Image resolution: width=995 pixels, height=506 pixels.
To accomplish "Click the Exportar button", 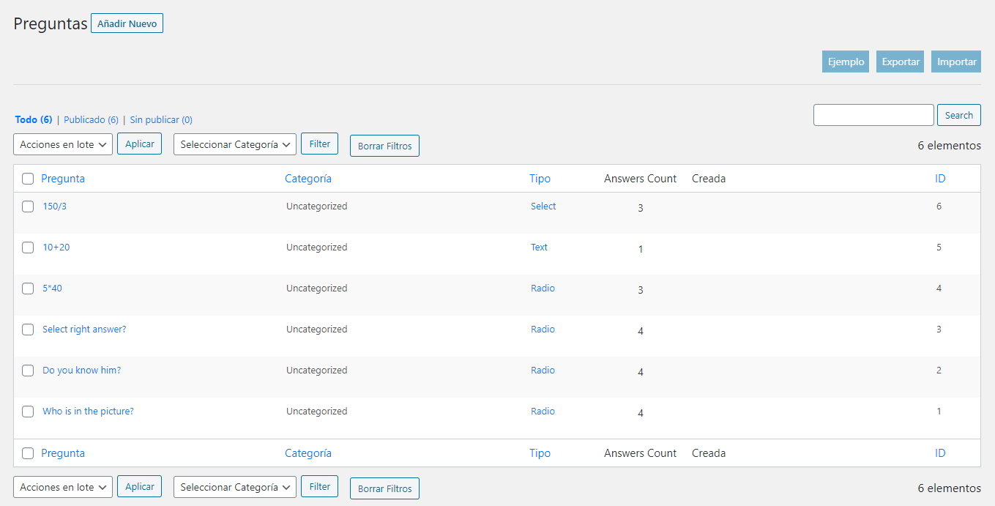I will [x=900, y=62].
